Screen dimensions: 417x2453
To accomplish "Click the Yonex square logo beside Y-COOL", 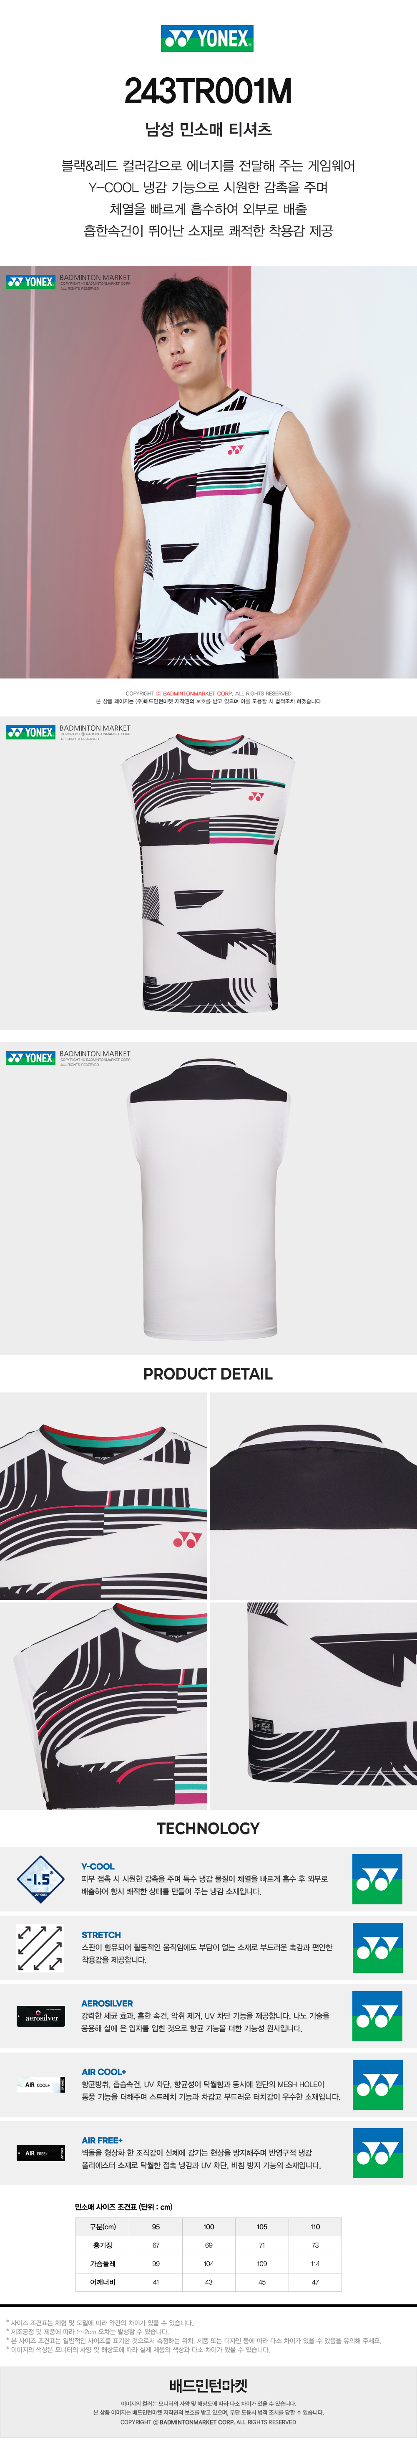I will pyautogui.click(x=377, y=1879).
